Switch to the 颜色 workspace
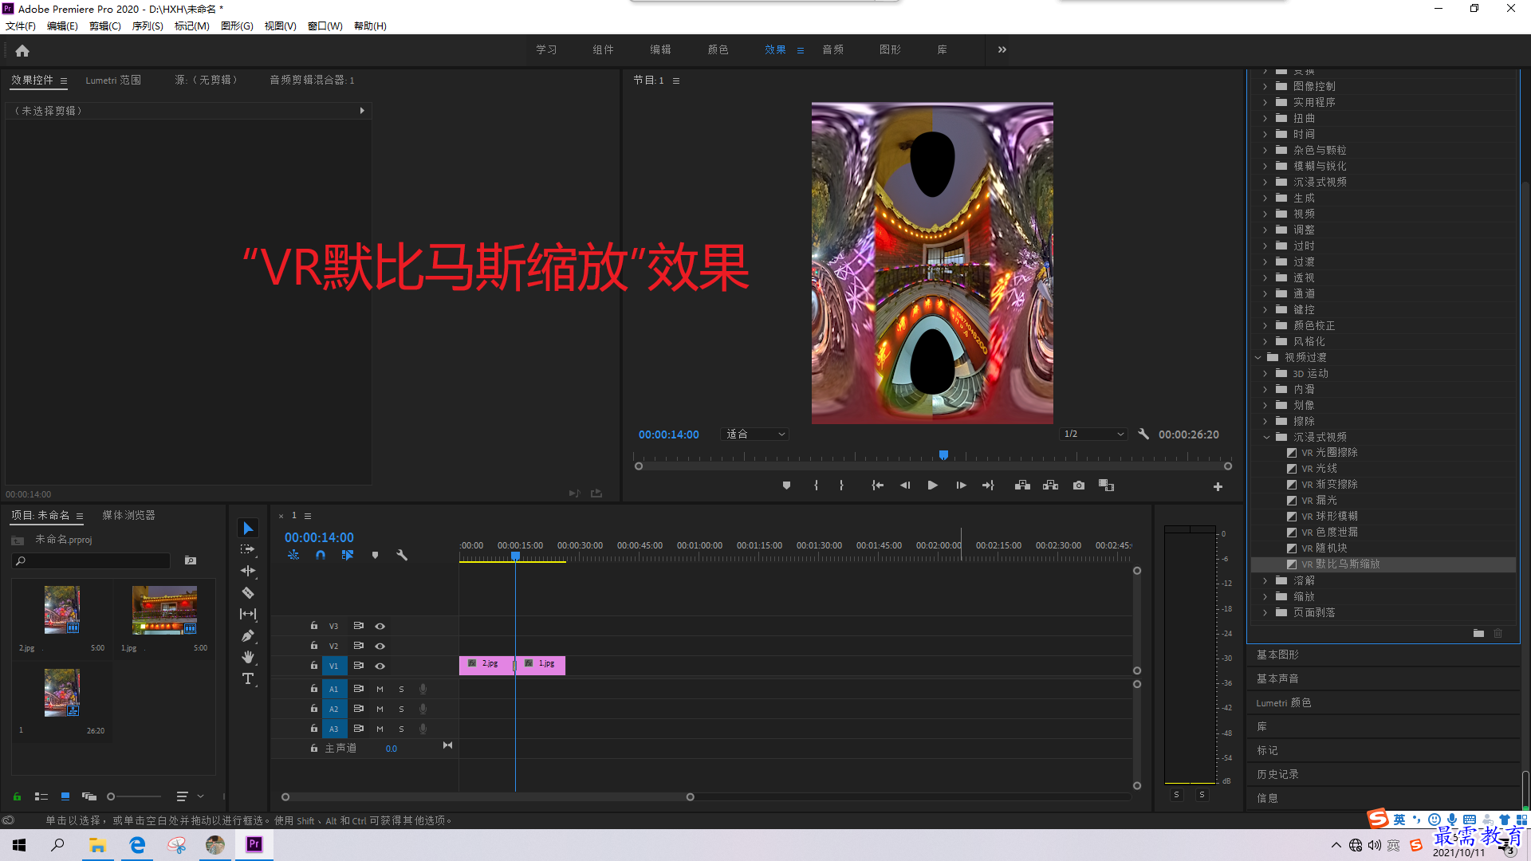 click(718, 50)
